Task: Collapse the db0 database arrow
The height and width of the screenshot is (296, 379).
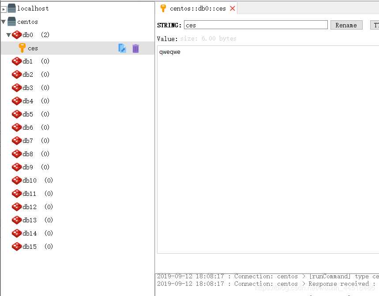Action: click(x=9, y=35)
